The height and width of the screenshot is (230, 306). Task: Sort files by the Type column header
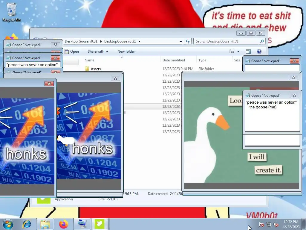click(214, 60)
